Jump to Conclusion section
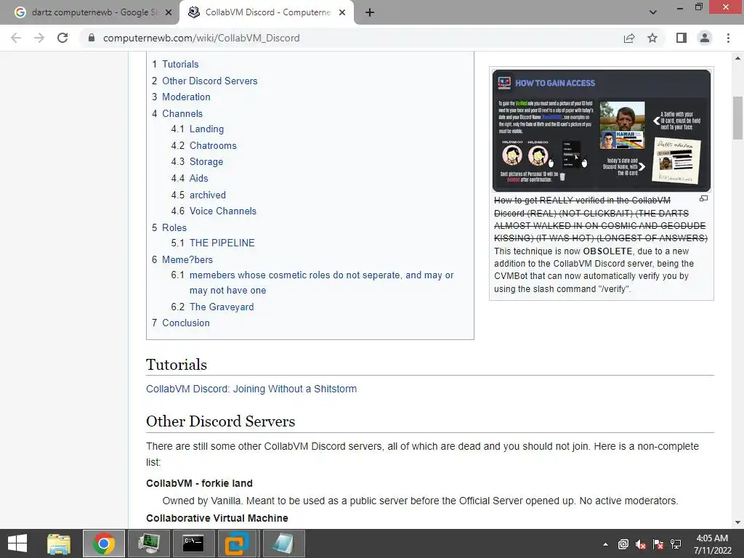The height and width of the screenshot is (558, 744). [x=186, y=323]
